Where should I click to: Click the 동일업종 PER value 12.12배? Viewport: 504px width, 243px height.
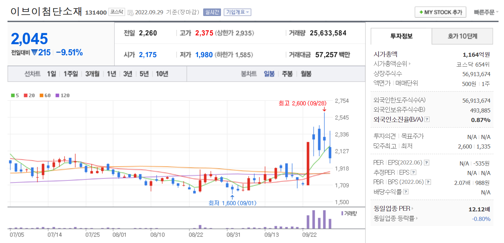pyautogui.click(x=479, y=209)
